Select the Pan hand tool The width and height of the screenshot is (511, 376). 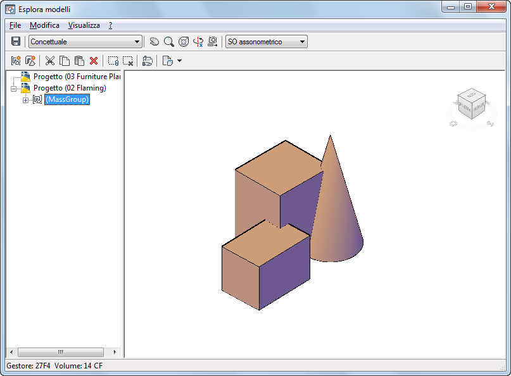[154, 42]
